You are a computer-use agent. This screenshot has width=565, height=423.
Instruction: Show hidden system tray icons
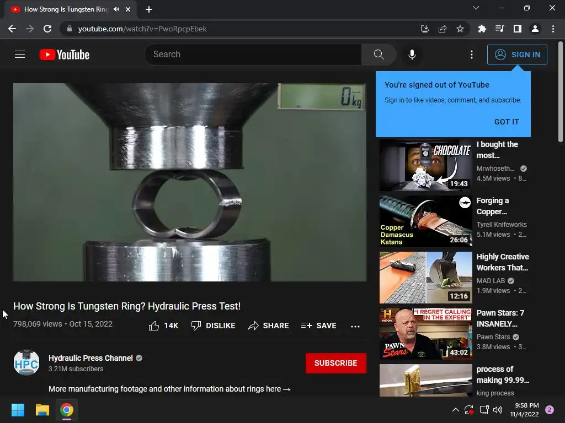tap(455, 410)
